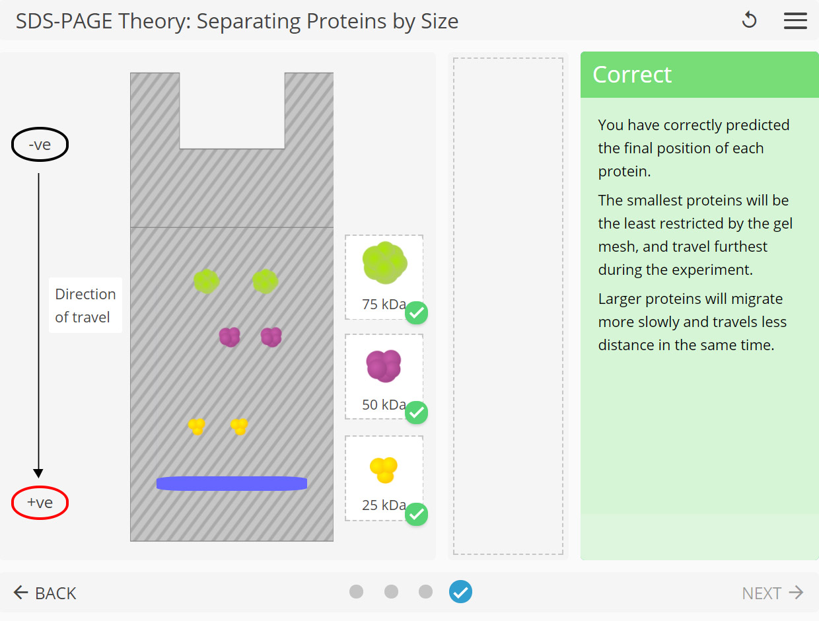Click the blue checkmark progress indicator
Screen dimensions: 819x621
[460, 592]
